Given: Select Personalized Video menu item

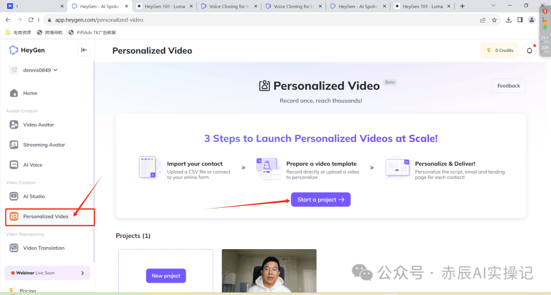Looking at the screenshot, I should 45,217.
